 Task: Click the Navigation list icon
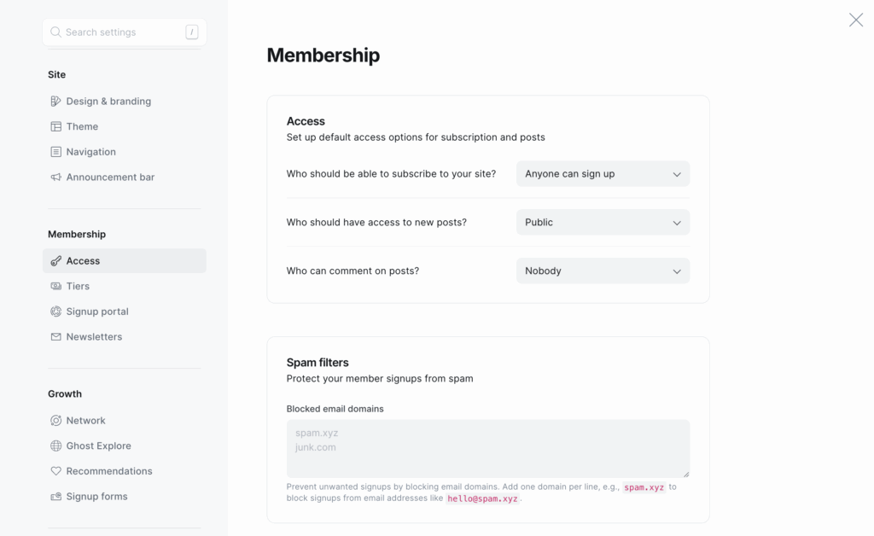click(x=55, y=151)
